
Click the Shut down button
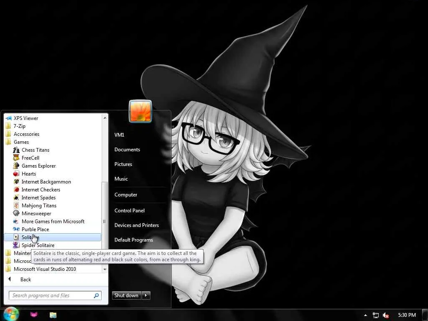click(x=126, y=296)
